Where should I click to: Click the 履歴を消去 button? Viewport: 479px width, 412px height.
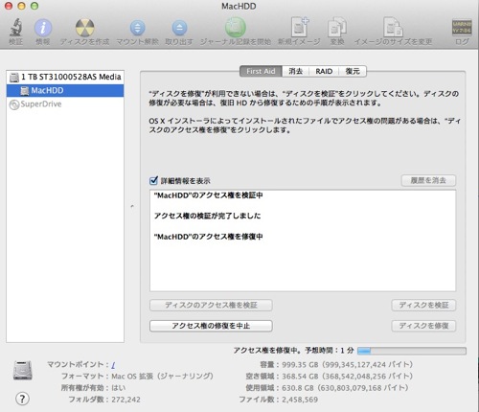tap(428, 180)
